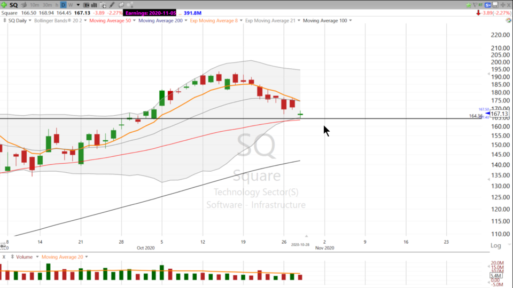Toggle the Log scale button

tap(496, 245)
